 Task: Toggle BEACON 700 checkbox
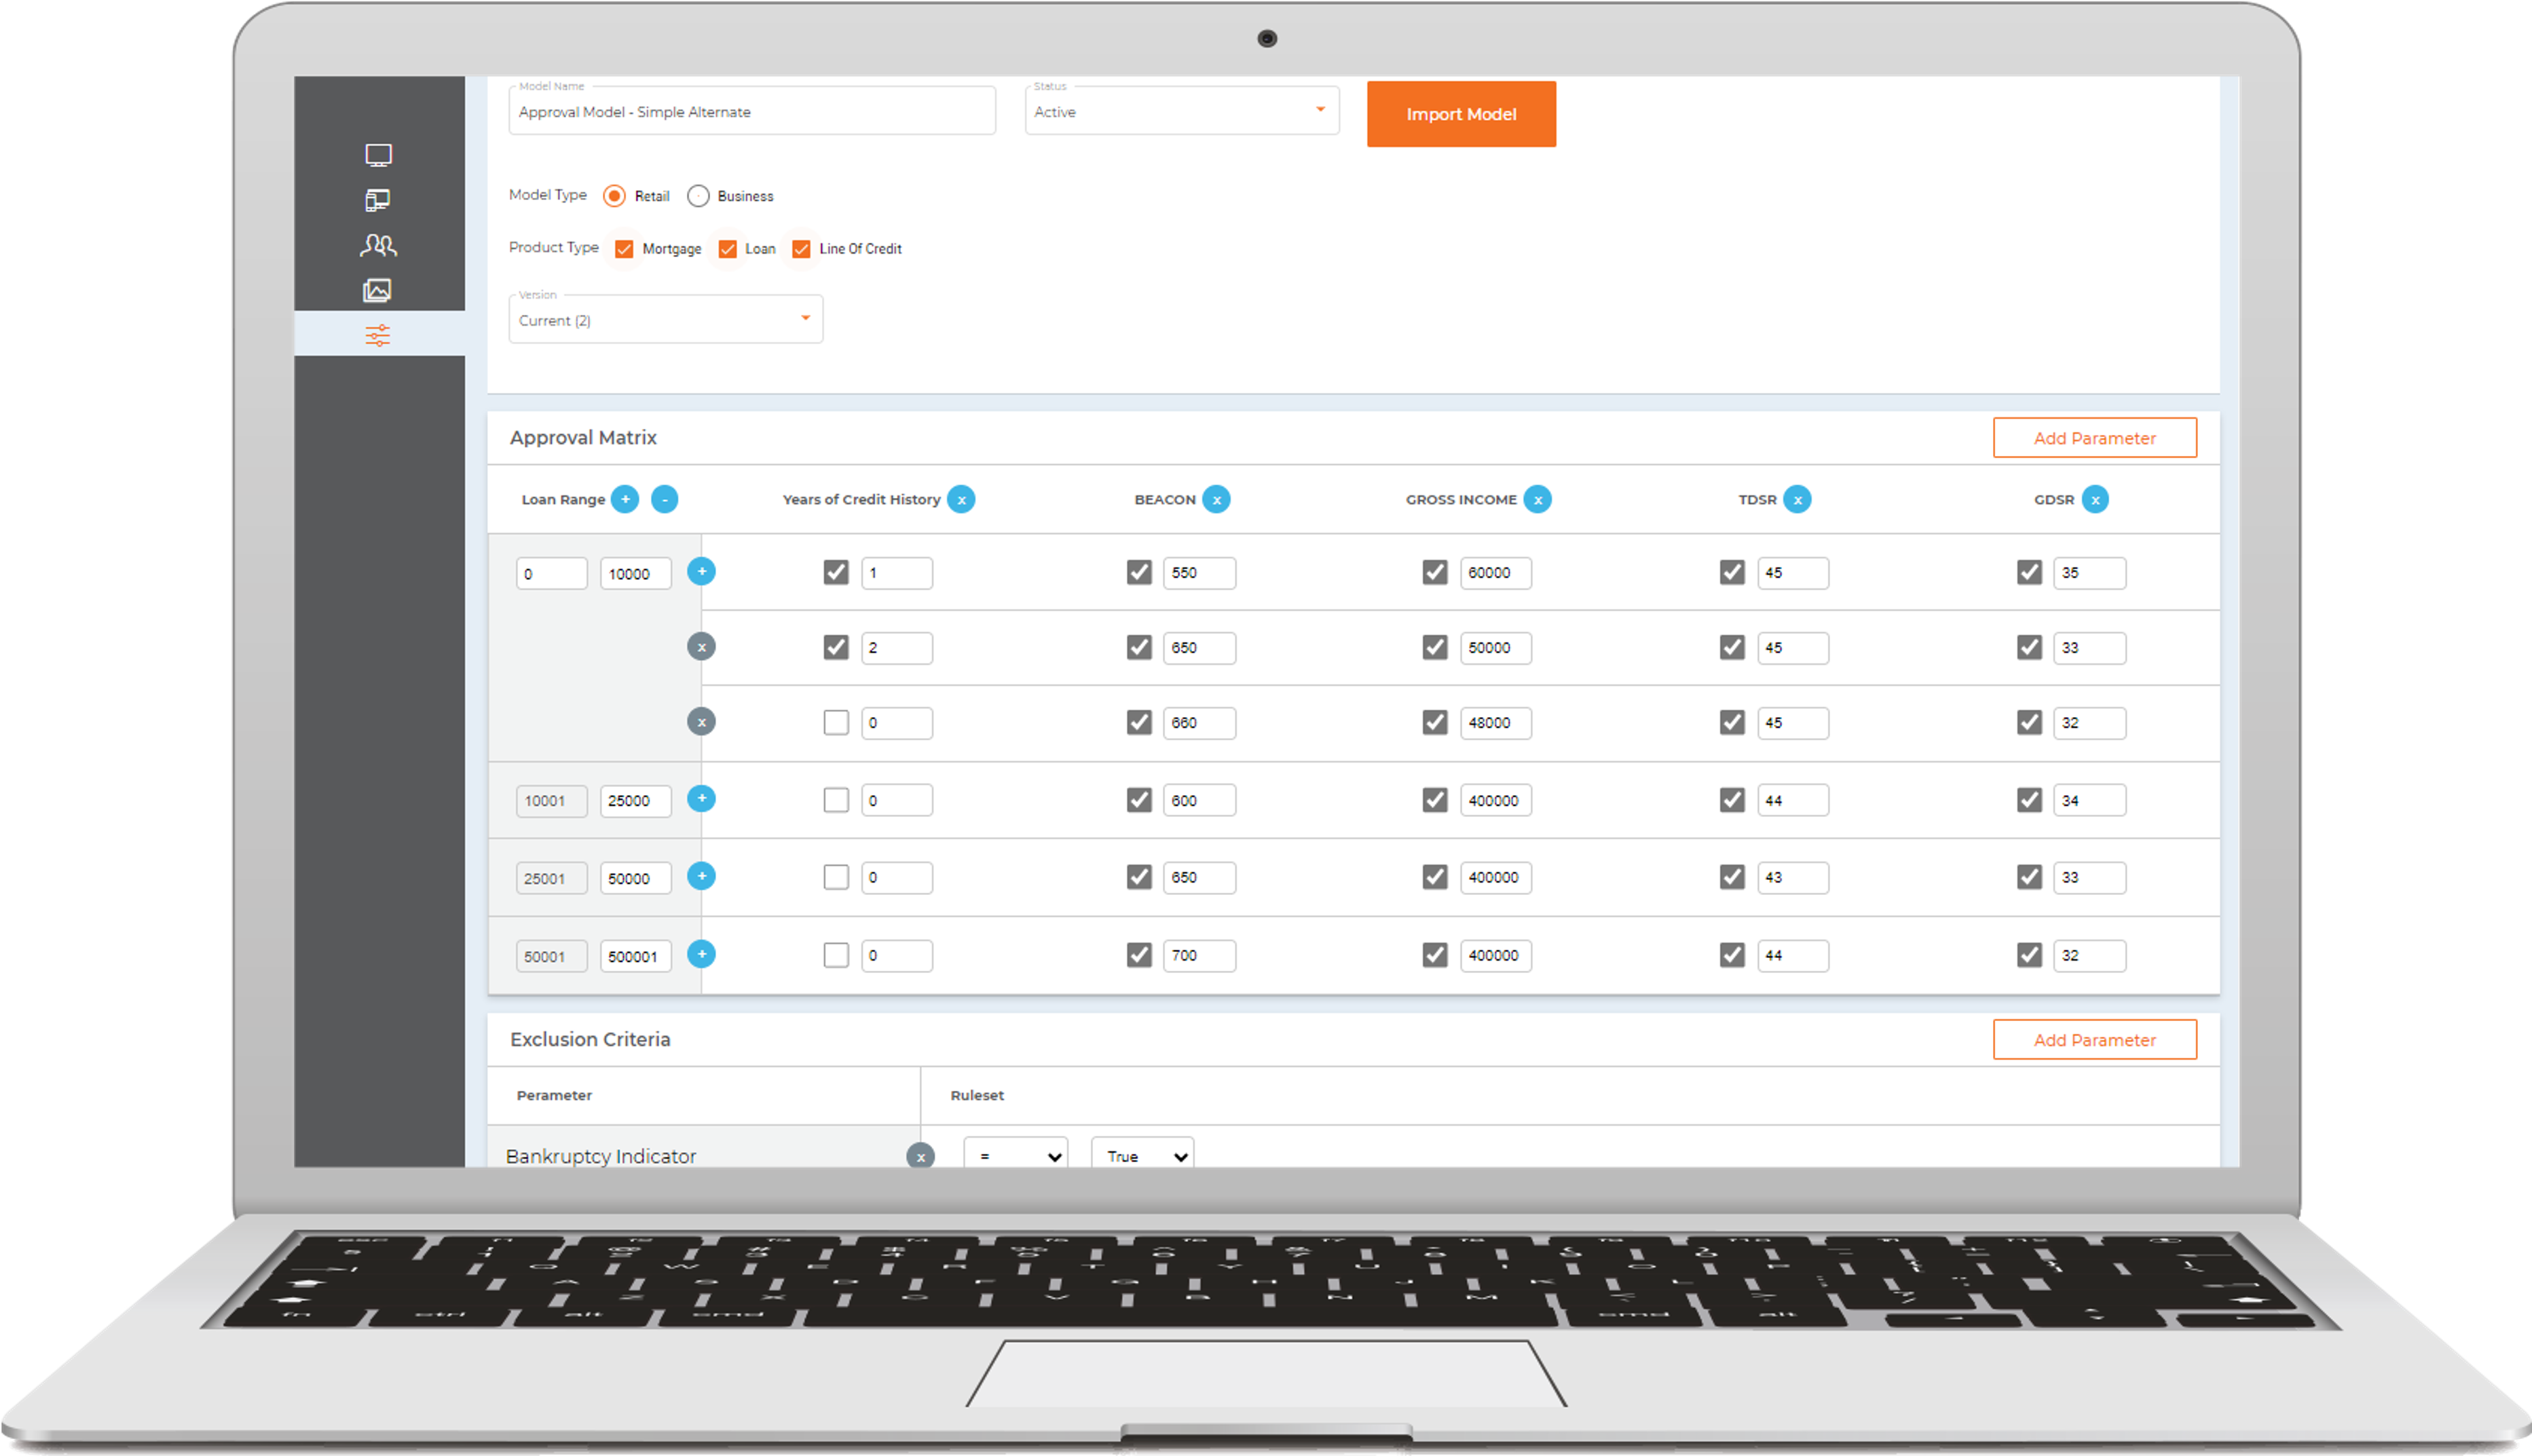(1140, 955)
